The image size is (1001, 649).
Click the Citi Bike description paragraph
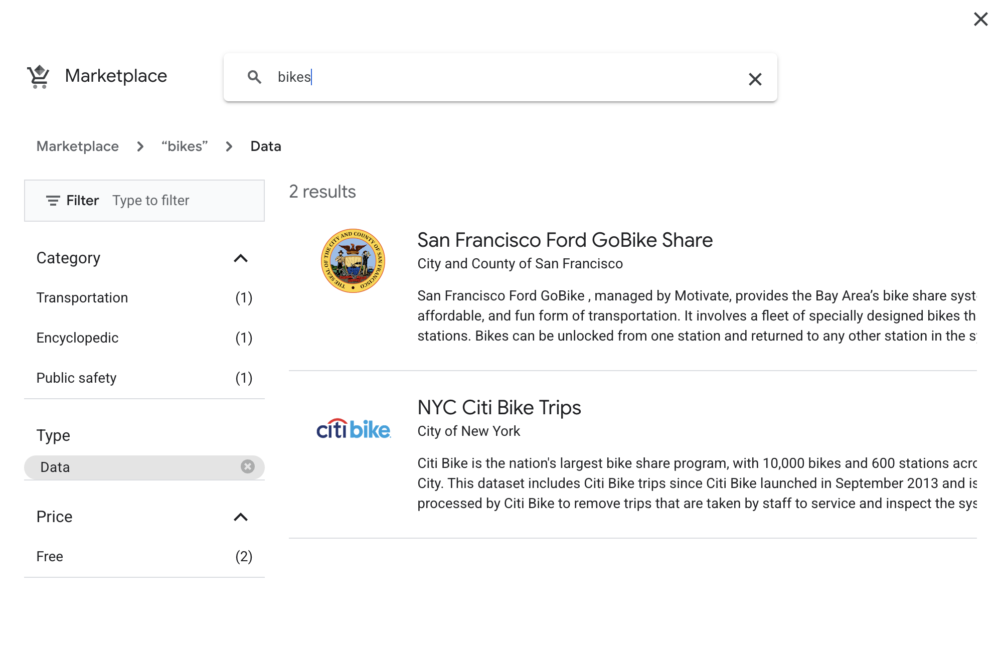point(697,483)
